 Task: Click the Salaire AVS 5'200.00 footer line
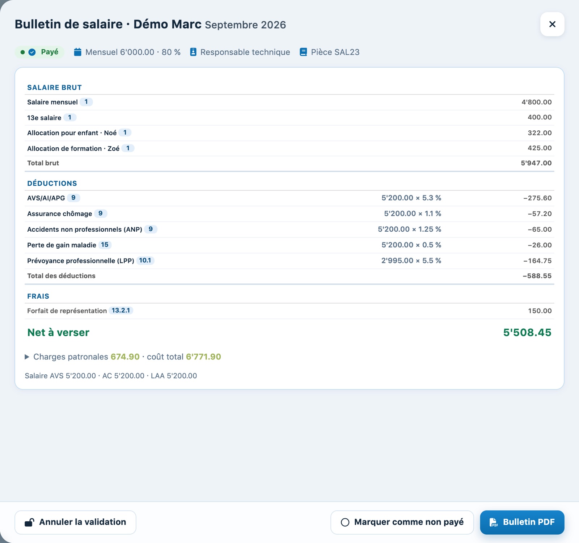(x=111, y=376)
